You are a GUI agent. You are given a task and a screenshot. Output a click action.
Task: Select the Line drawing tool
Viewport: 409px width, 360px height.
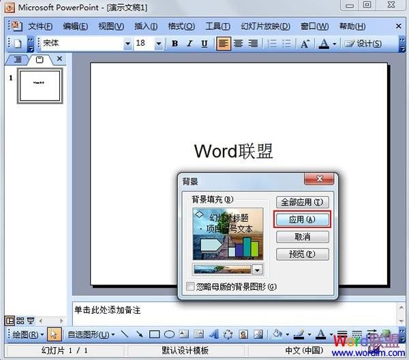(125, 334)
